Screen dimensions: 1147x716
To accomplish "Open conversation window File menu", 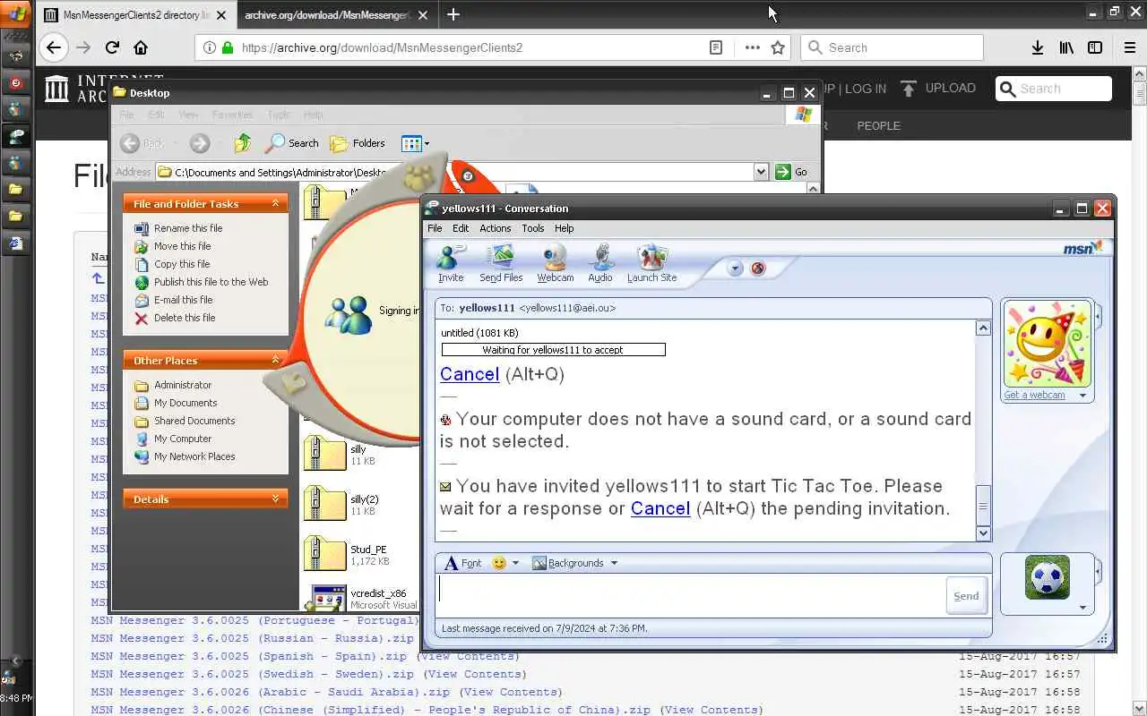I will 435,228.
